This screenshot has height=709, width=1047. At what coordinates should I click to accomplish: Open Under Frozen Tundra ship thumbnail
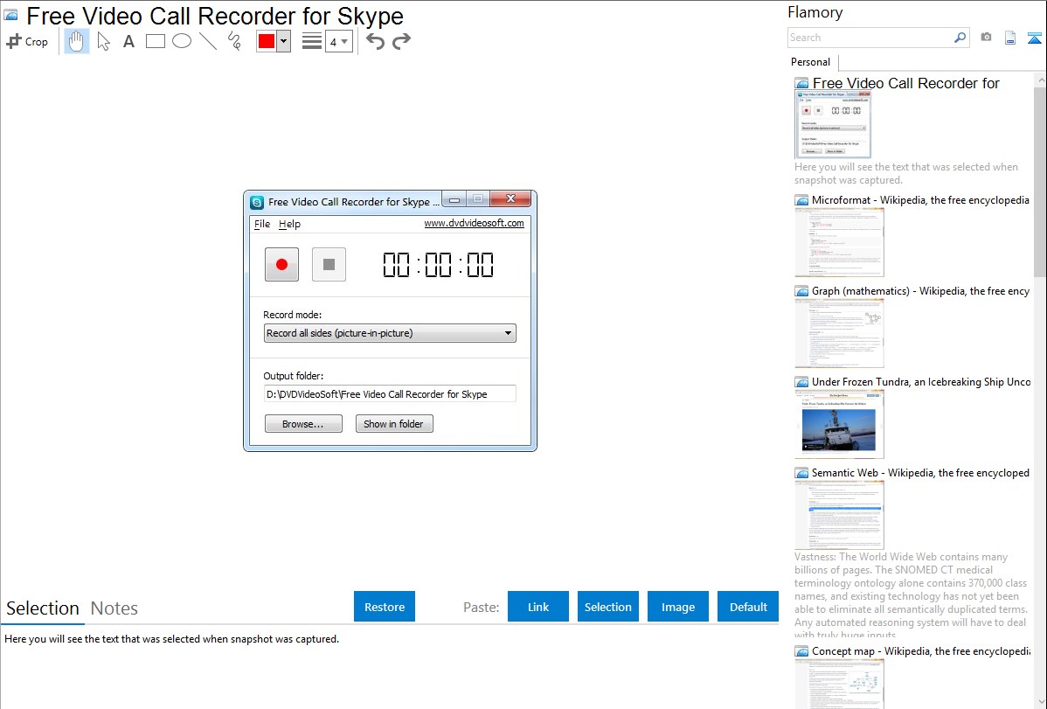point(839,424)
